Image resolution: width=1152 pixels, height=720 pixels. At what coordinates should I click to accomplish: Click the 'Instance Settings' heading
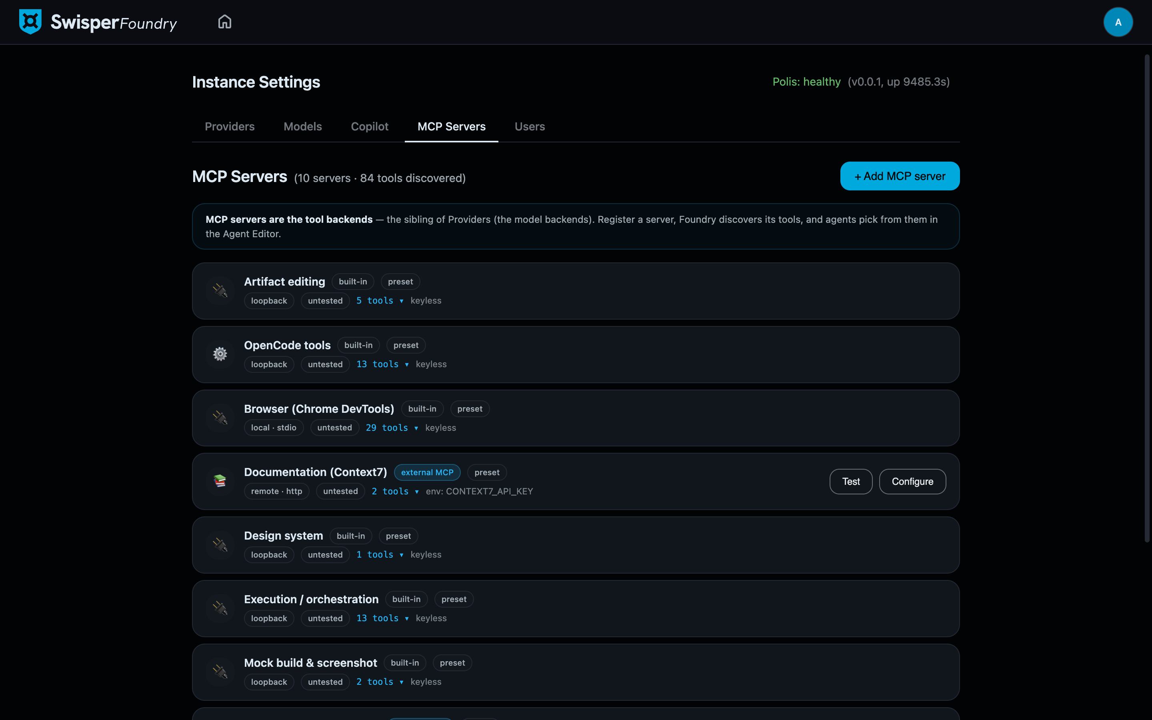256,82
